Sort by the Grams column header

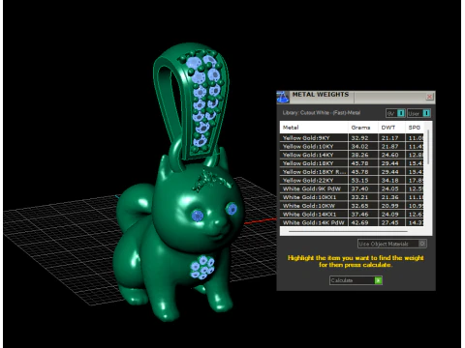(363, 128)
